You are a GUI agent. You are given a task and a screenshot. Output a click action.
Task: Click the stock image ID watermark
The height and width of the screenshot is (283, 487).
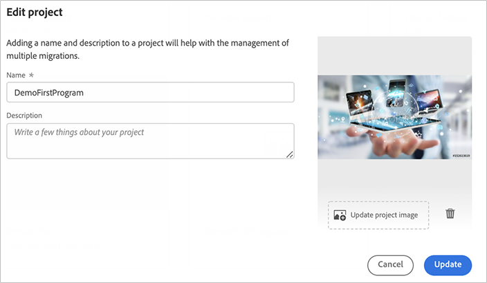(461, 156)
